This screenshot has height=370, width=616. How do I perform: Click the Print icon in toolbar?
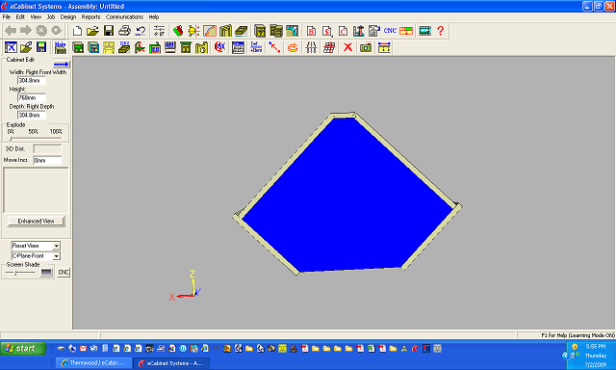click(124, 31)
